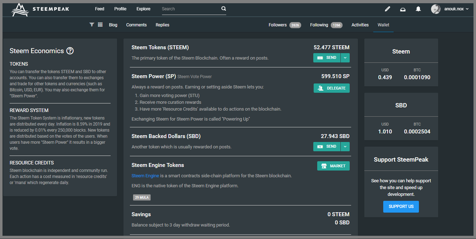476x239 pixels.
Task: Open the inbox tray icon
Action: (403, 9)
